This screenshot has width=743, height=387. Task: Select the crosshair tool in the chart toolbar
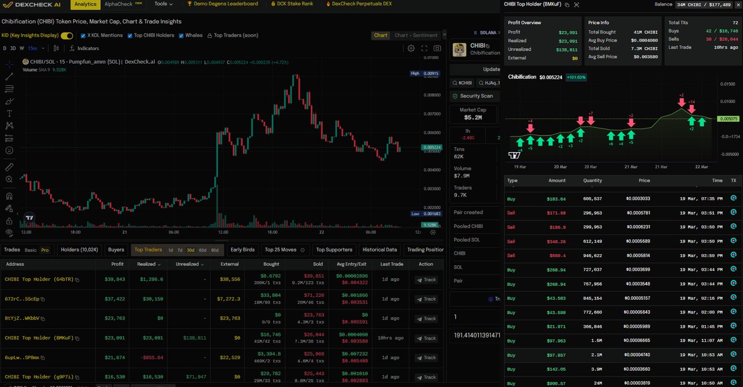[x=9, y=63]
